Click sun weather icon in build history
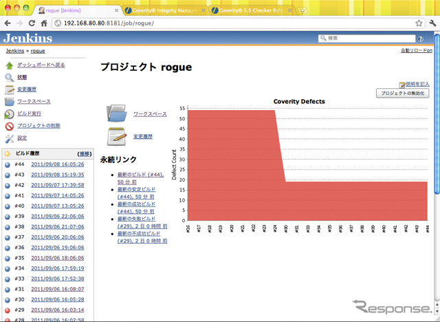This screenshot has height=322, width=440. [8, 153]
